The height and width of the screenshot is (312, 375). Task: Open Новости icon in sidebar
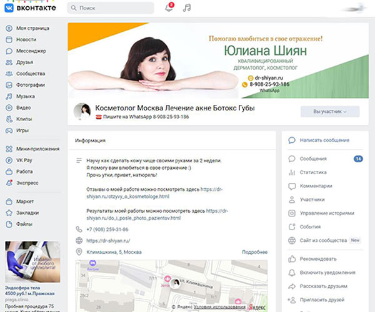click(9, 40)
